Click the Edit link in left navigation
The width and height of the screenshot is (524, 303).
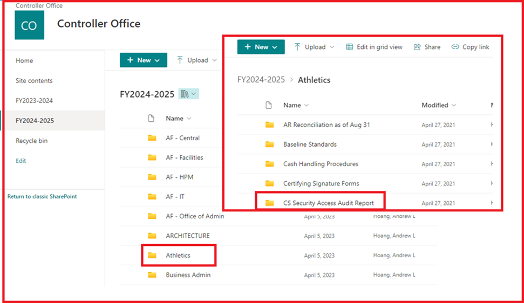click(21, 161)
